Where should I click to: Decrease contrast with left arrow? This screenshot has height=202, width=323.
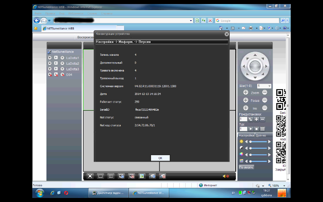coord(246,148)
